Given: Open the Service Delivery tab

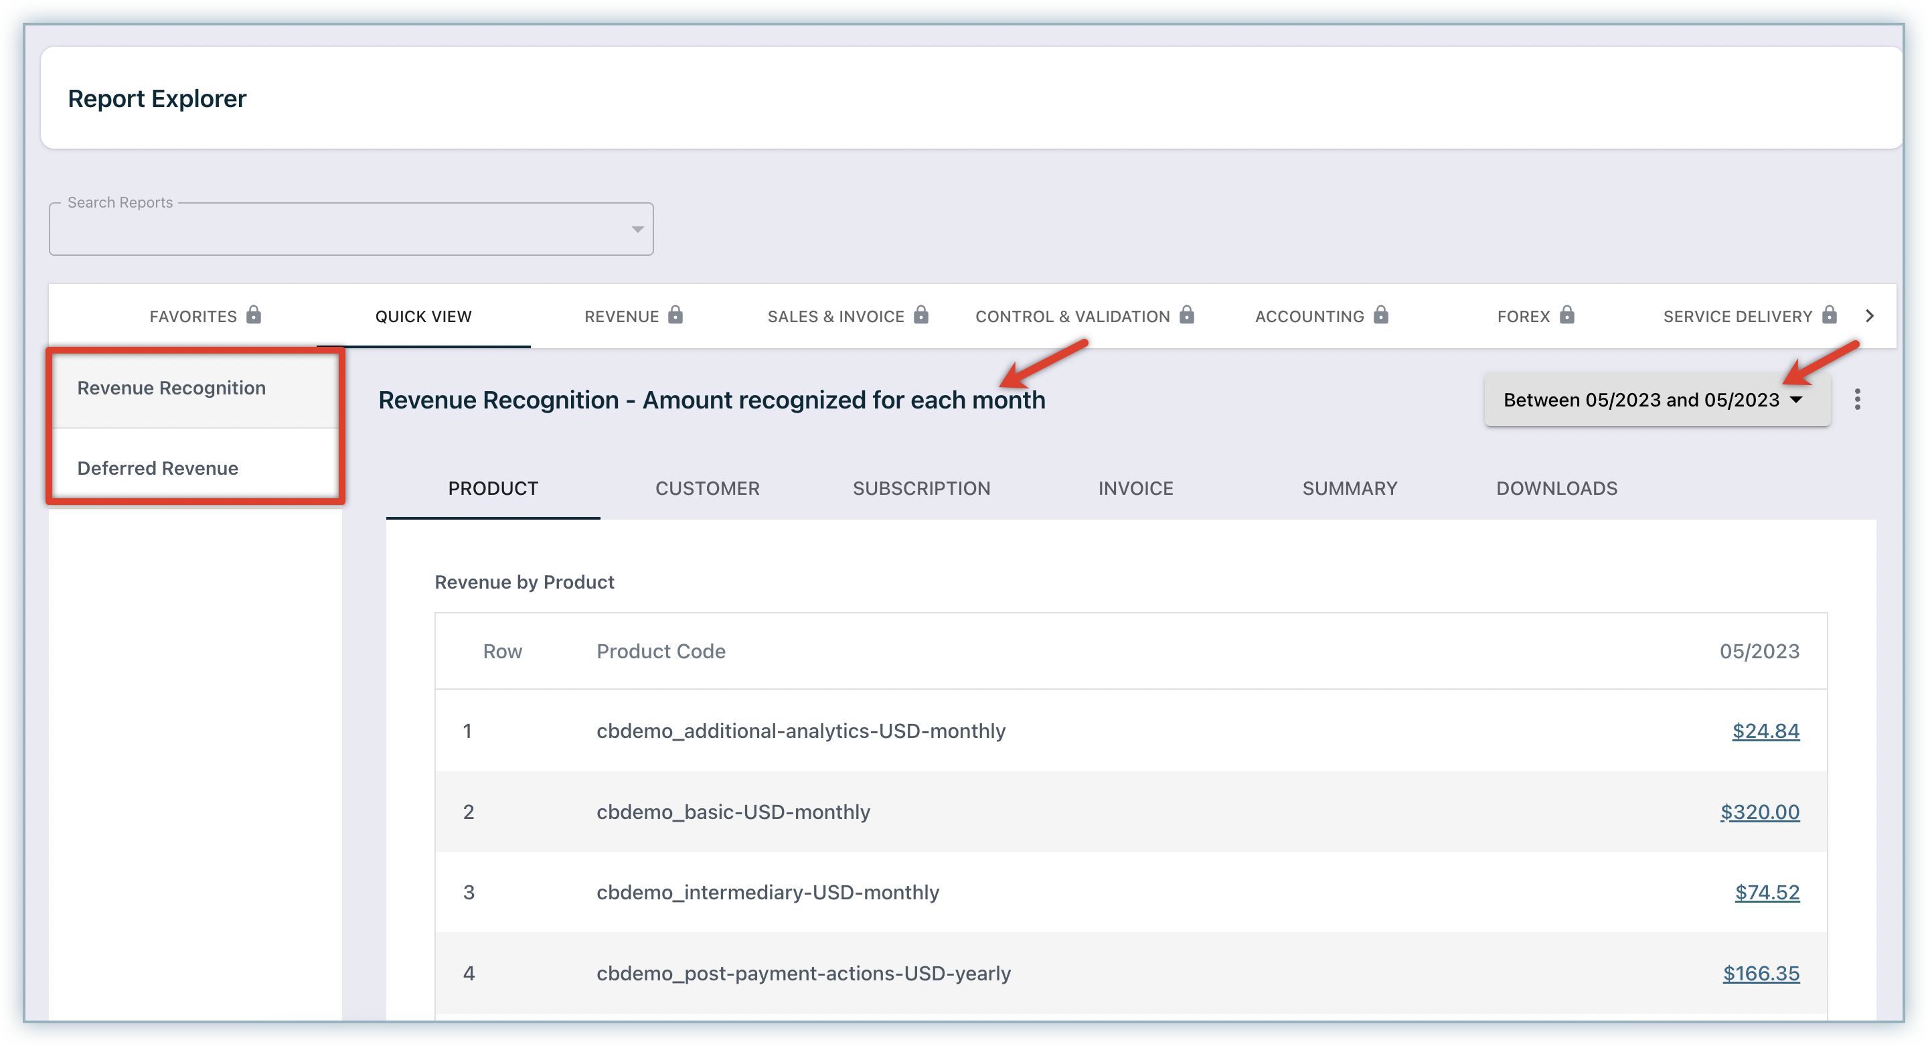Looking at the screenshot, I should pos(1750,316).
